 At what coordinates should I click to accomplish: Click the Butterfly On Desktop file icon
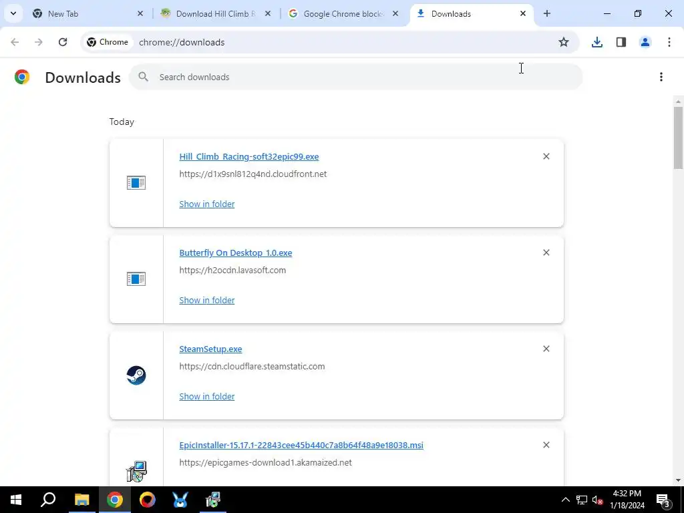pos(136,279)
